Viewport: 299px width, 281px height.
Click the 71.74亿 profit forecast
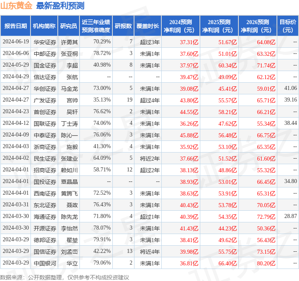coord(266,65)
